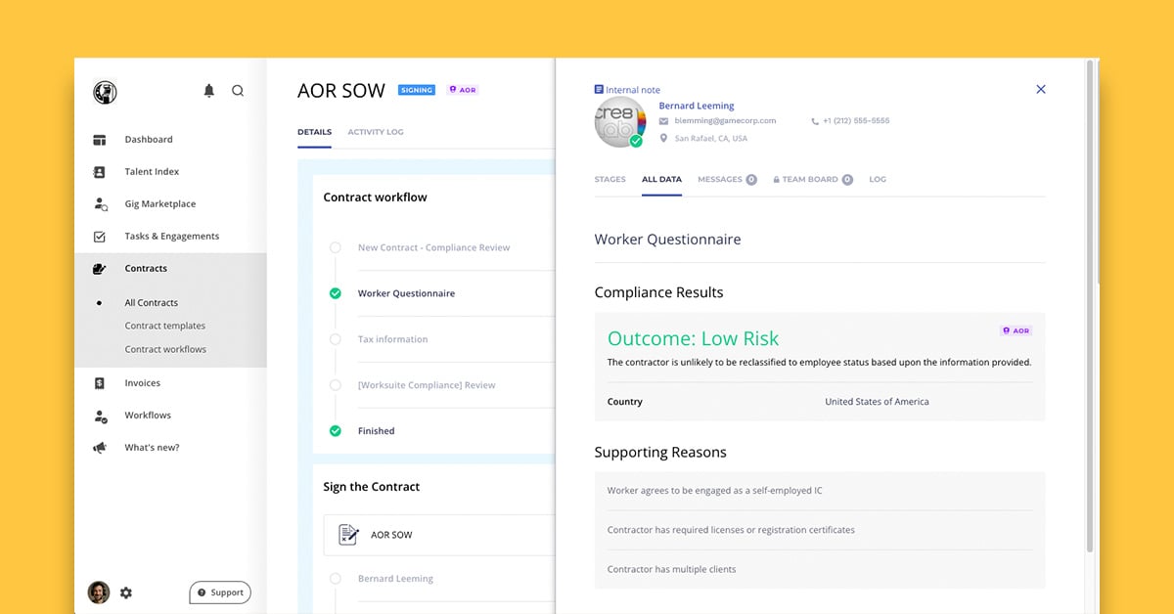Click the Dashboard sidebar icon
The height and width of the screenshot is (614, 1174).
pyautogui.click(x=100, y=140)
